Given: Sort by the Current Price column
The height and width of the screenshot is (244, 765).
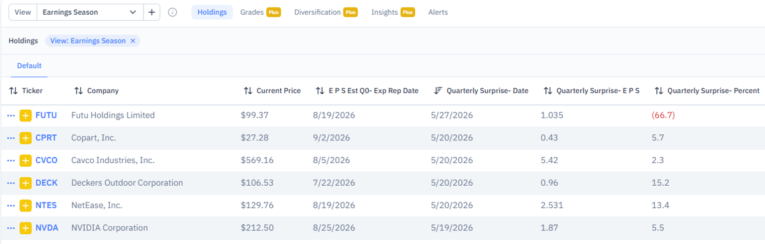Looking at the screenshot, I should 272,91.
